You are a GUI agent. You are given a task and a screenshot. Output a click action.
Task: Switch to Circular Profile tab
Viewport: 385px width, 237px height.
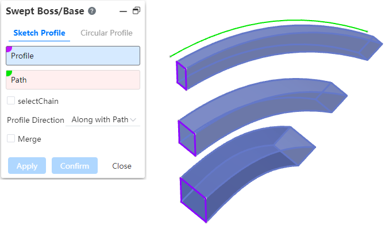coord(106,33)
